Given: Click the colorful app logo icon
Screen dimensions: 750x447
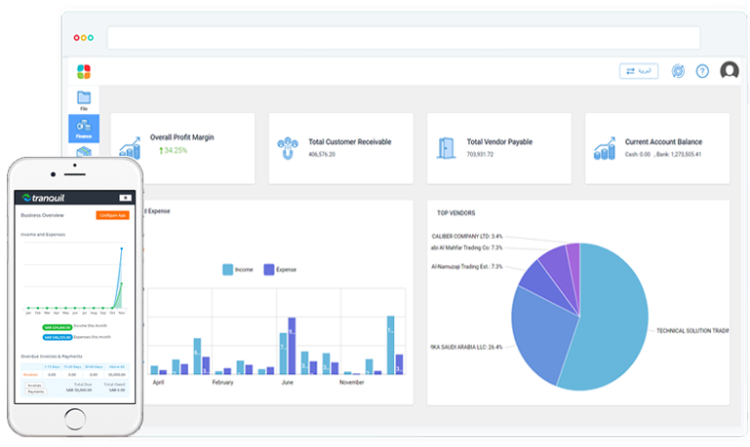Looking at the screenshot, I should point(84,71).
